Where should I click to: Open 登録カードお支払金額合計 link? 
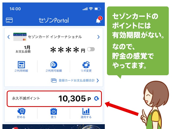pos(77,80)
